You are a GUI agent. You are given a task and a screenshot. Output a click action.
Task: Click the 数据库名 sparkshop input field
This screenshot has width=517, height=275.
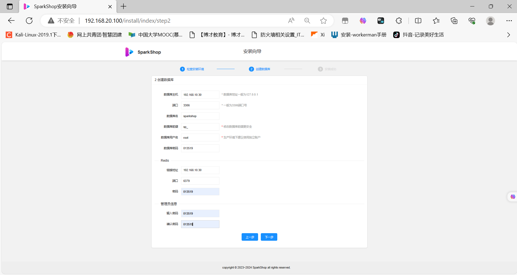tap(200, 116)
